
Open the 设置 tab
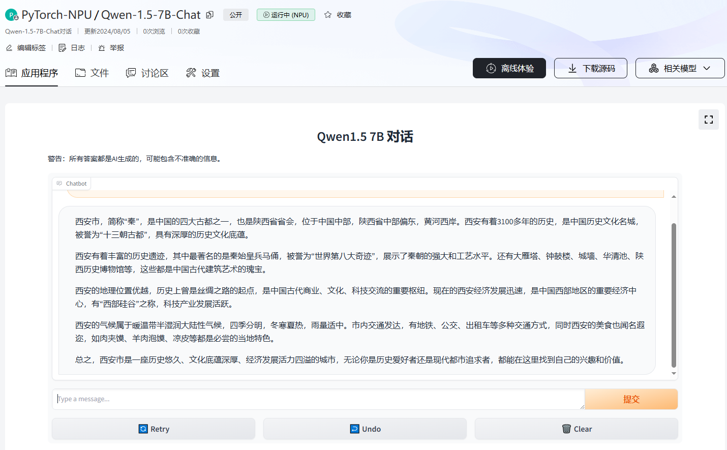203,73
